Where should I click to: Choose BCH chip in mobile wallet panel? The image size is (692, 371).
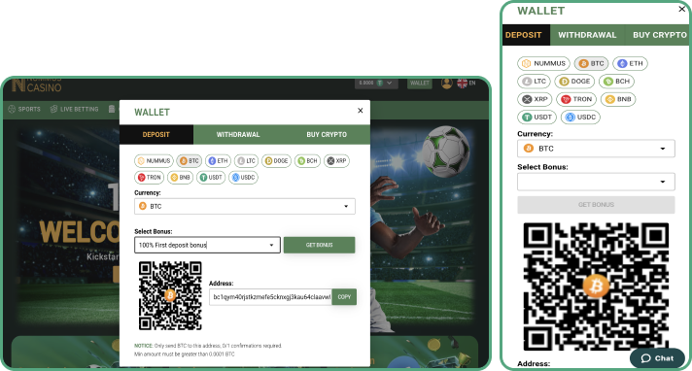pos(616,82)
